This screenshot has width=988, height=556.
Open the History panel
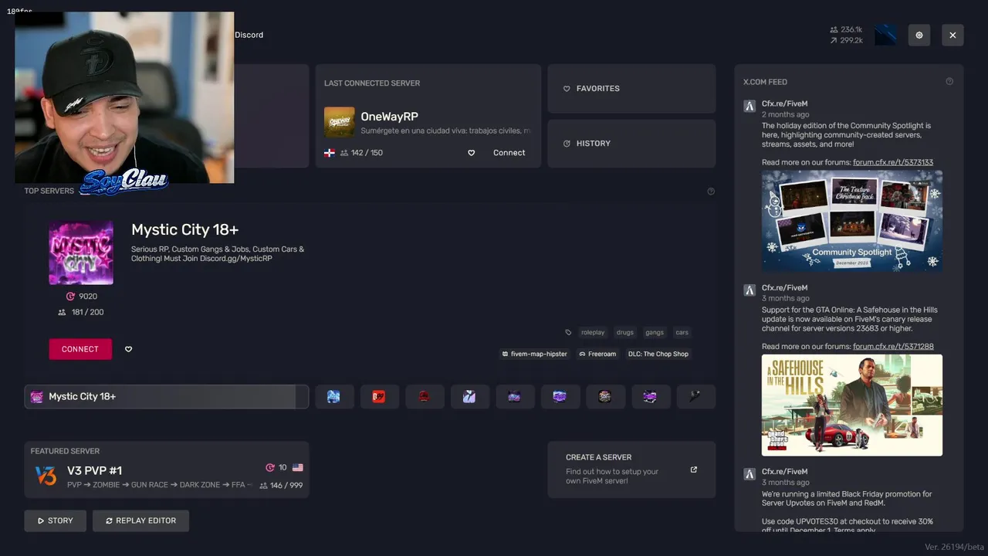click(x=631, y=144)
